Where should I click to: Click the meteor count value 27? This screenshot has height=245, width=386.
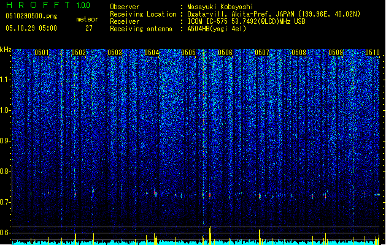tap(89, 28)
